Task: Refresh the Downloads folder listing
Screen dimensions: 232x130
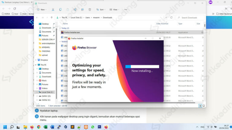Action: pyautogui.click(x=171, y=17)
